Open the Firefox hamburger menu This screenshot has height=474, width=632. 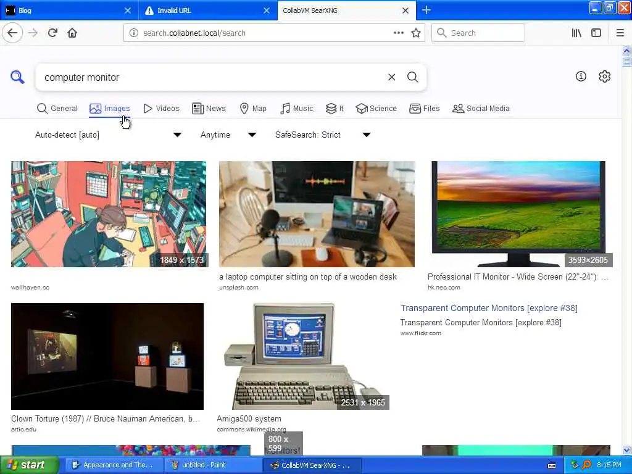620,33
